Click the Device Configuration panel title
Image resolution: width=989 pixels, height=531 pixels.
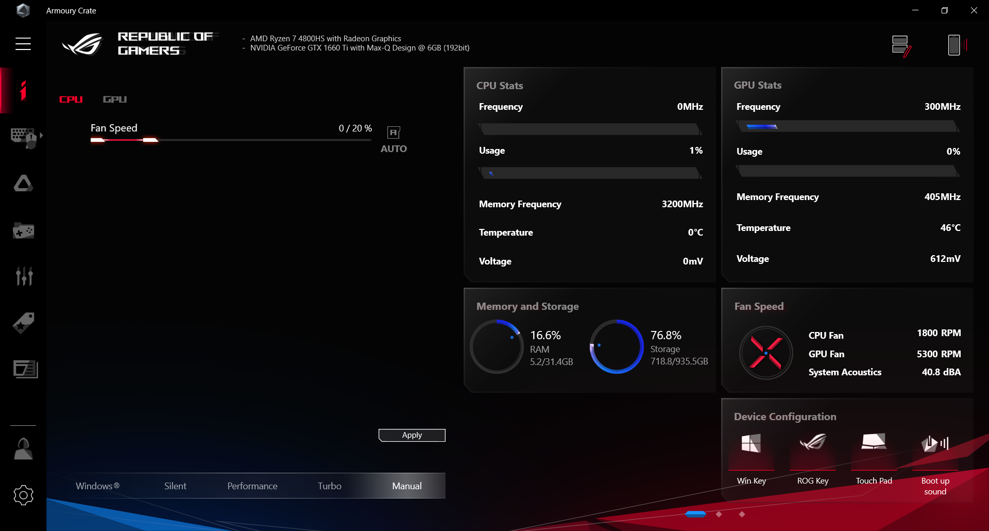[785, 417]
